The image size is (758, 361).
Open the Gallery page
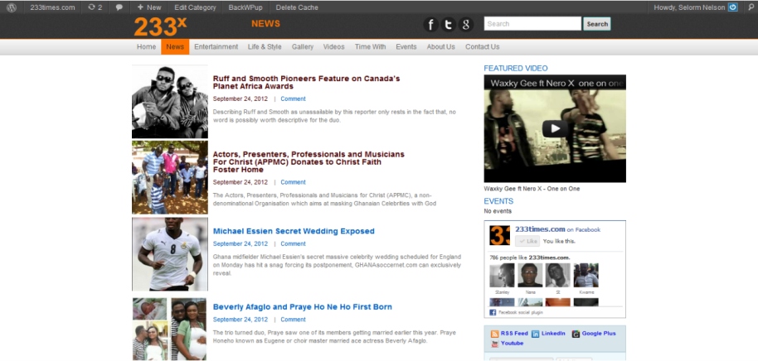[303, 47]
